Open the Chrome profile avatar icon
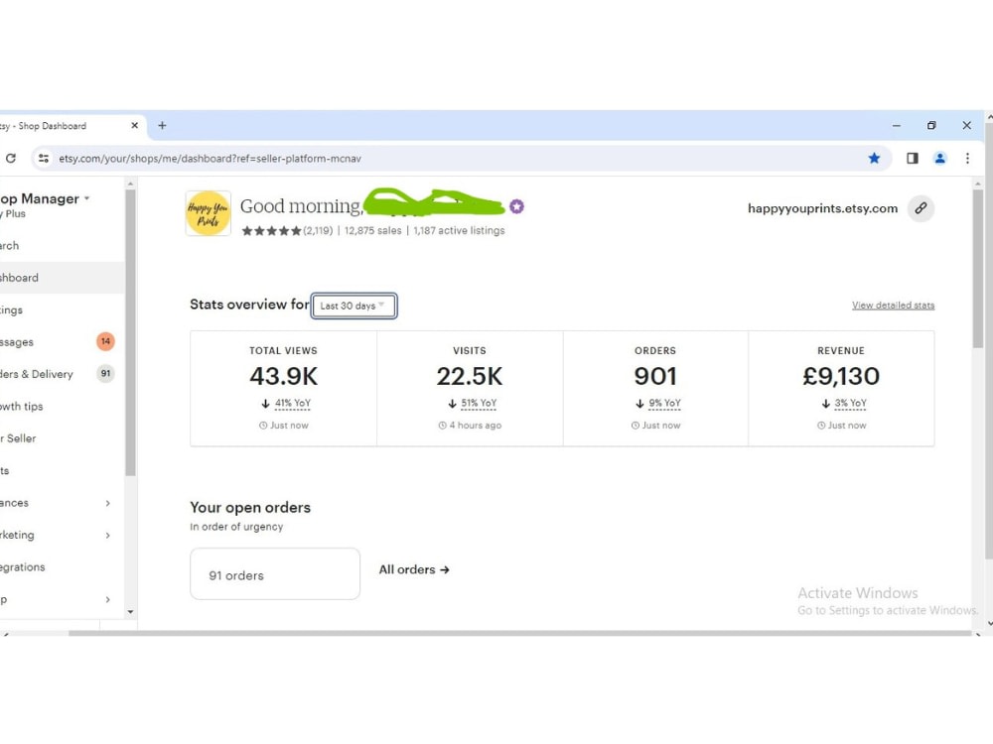This screenshot has width=993, height=744. pyautogui.click(x=939, y=158)
